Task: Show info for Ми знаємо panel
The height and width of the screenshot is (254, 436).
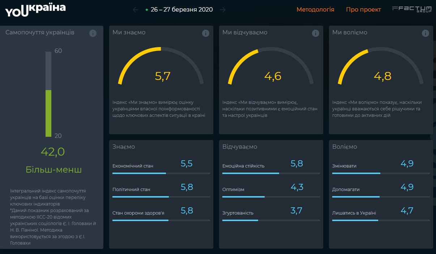Action: tap(206, 33)
